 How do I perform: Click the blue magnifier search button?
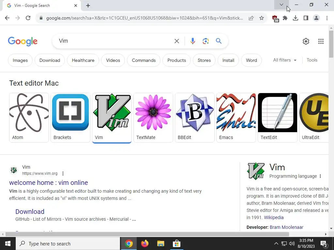[x=219, y=41]
